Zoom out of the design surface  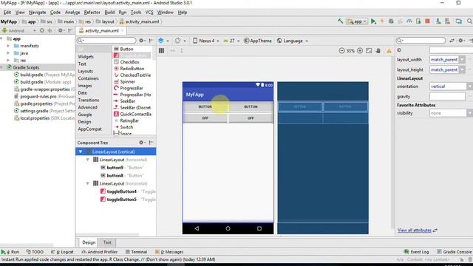click(341, 51)
